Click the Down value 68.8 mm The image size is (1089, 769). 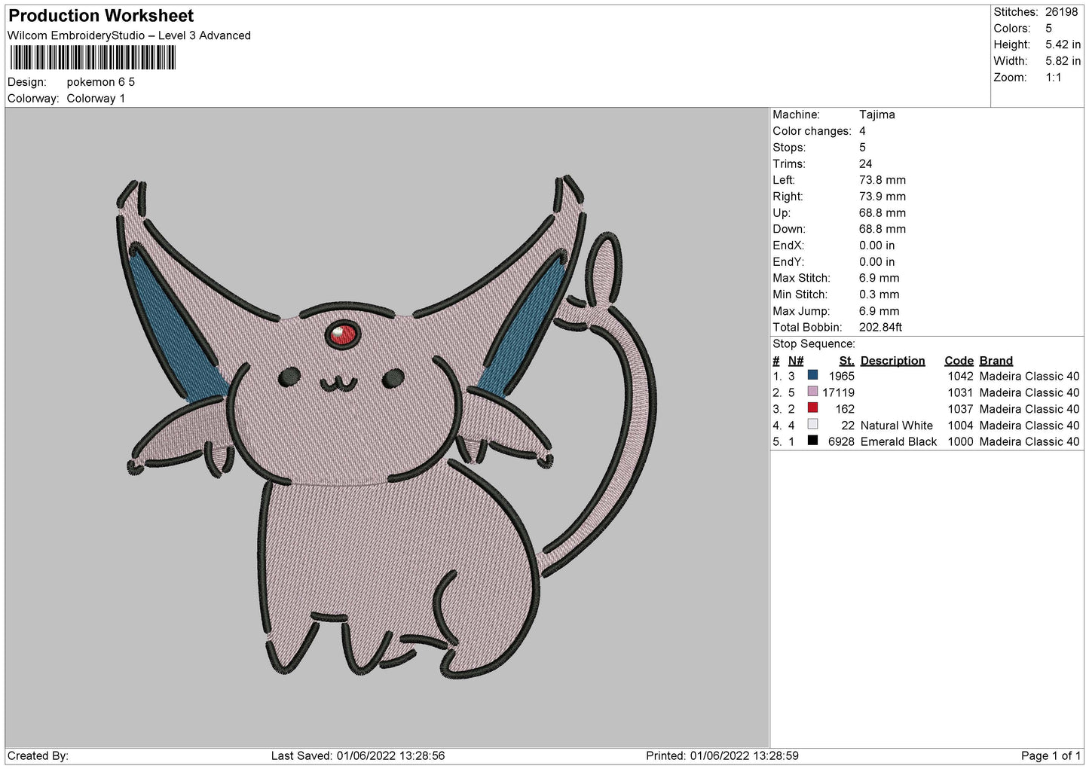[x=882, y=229]
